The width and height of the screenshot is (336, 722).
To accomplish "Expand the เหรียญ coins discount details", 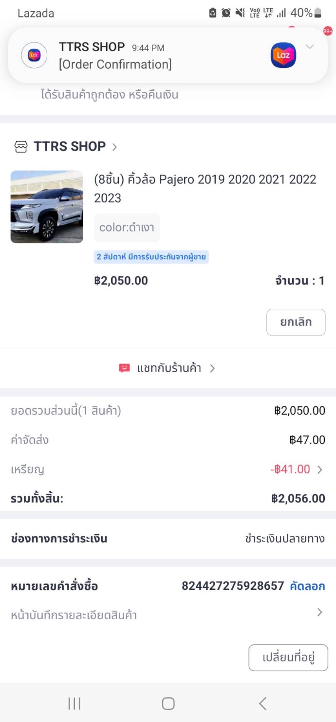I will (319, 469).
